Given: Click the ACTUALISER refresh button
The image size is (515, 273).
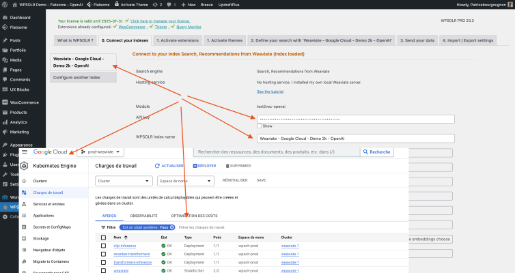Looking at the screenshot, I should click(x=169, y=166).
